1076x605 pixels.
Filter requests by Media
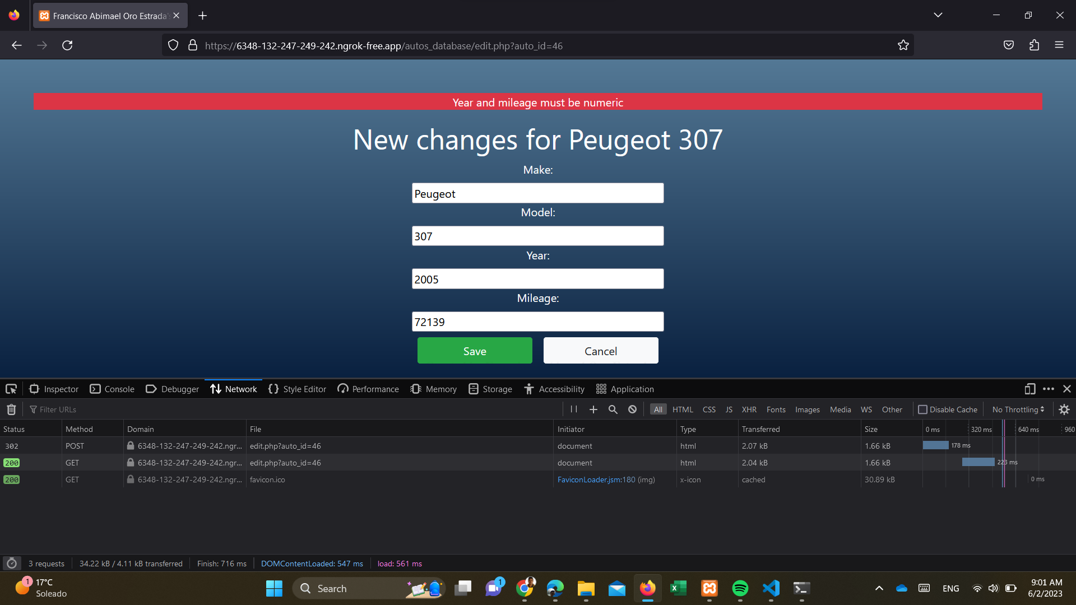point(840,409)
